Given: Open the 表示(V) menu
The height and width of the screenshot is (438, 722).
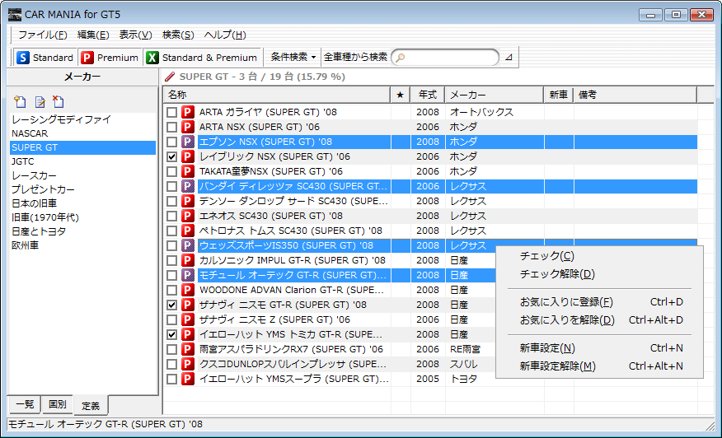Looking at the screenshot, I should [x=135, y=35].
